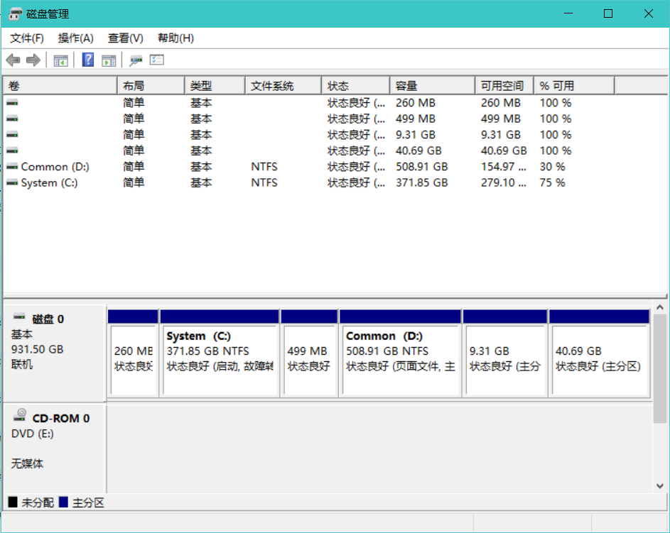Open the toolbar Properties/settings list icon

[x=157, y=60]
